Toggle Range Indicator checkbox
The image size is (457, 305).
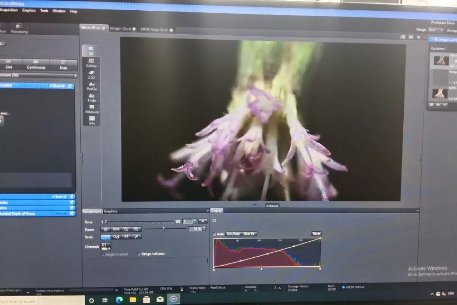(x=139, y=254)
